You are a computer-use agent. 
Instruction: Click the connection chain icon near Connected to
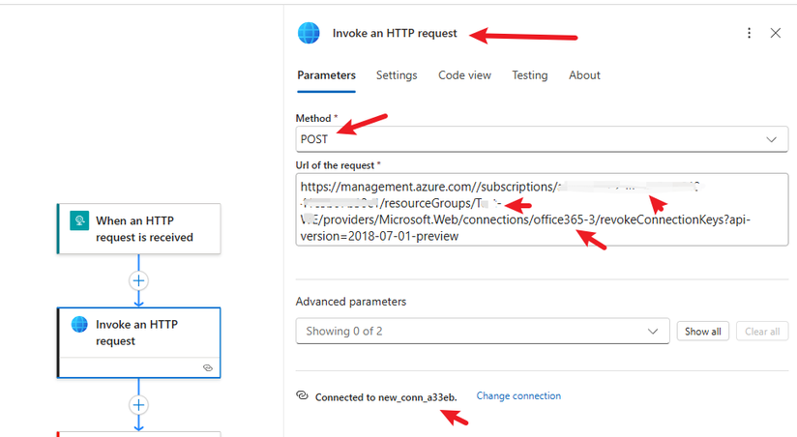pyautogui.click(x=302, y=396)
